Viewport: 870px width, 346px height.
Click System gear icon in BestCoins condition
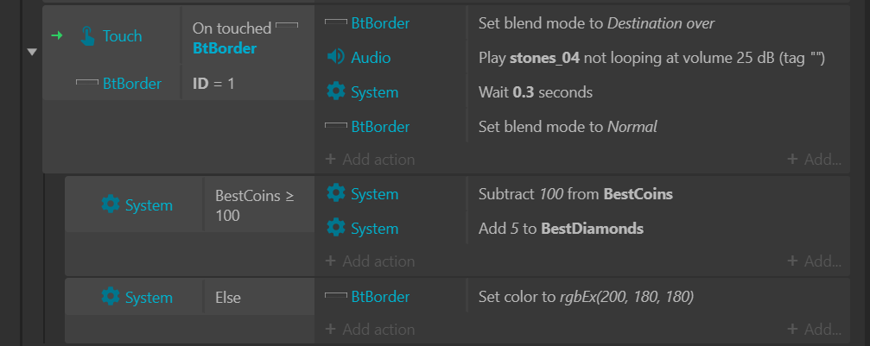pos(111,205)
